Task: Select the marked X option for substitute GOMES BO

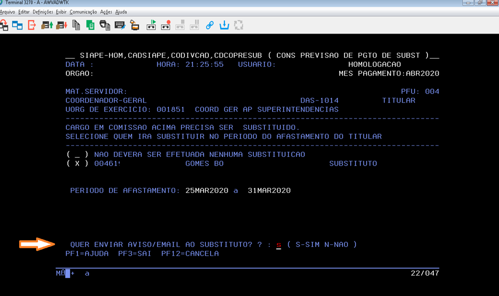Action: coord(77,164)
